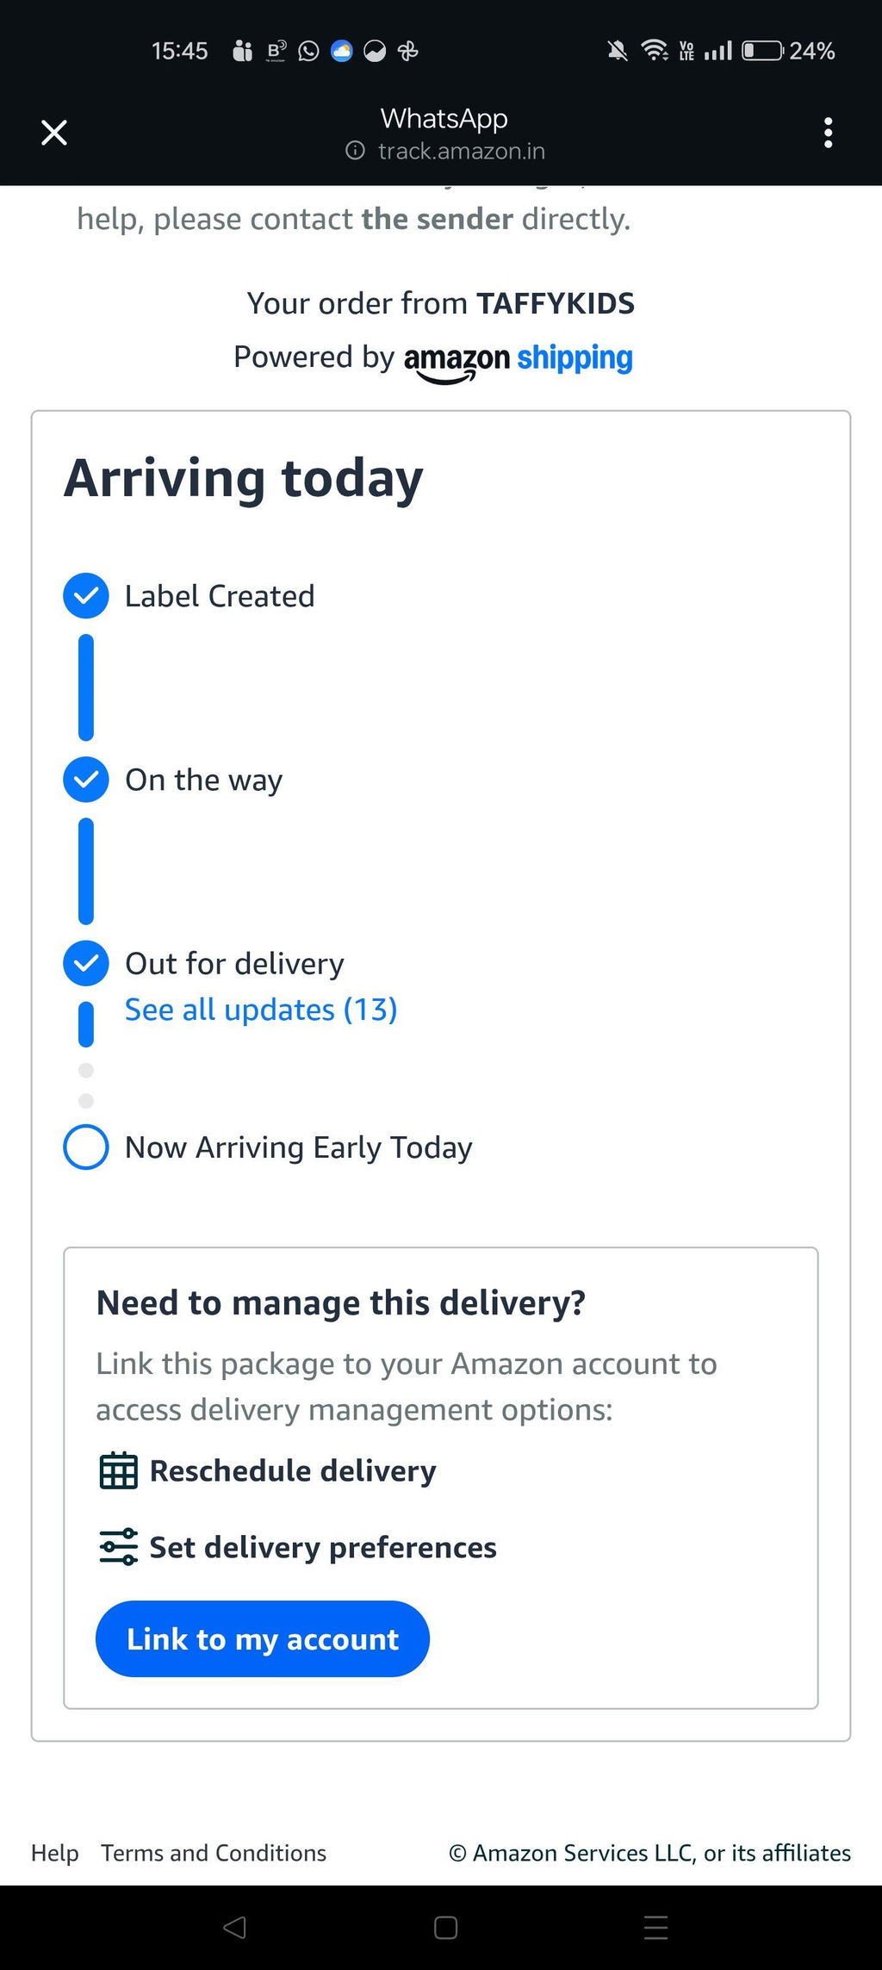Tap the Label Created checkmark
Viewport: 882px width, 1970px height.
[86, 595]
